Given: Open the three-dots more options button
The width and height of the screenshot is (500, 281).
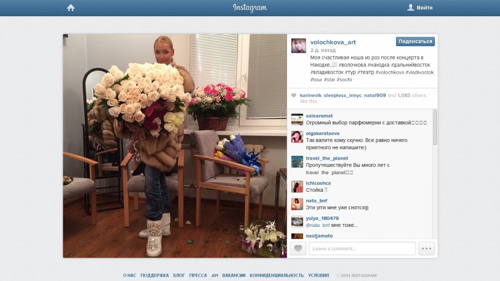Looking at the screenshot, I should [426, 248].
